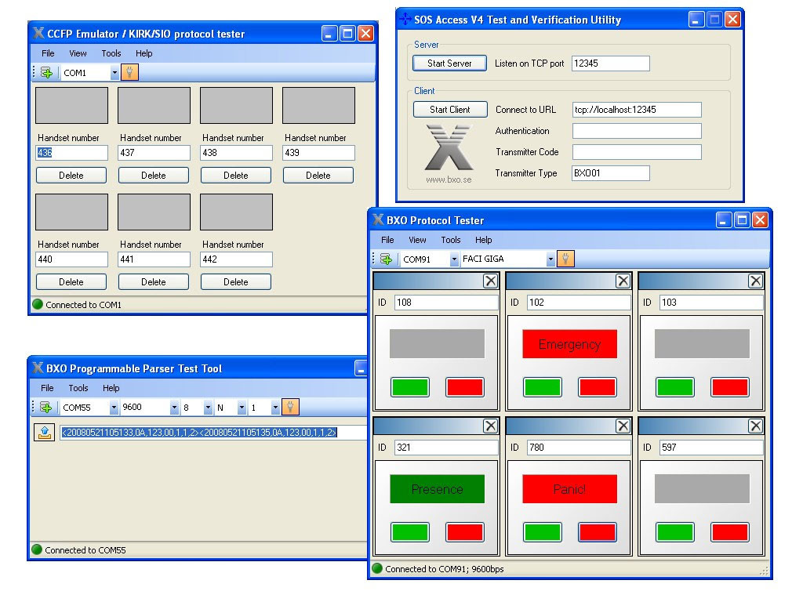Open Help menu in BXO Protocol Tester
This screenshot has width=803, height=602.
[x=483, y=240]
